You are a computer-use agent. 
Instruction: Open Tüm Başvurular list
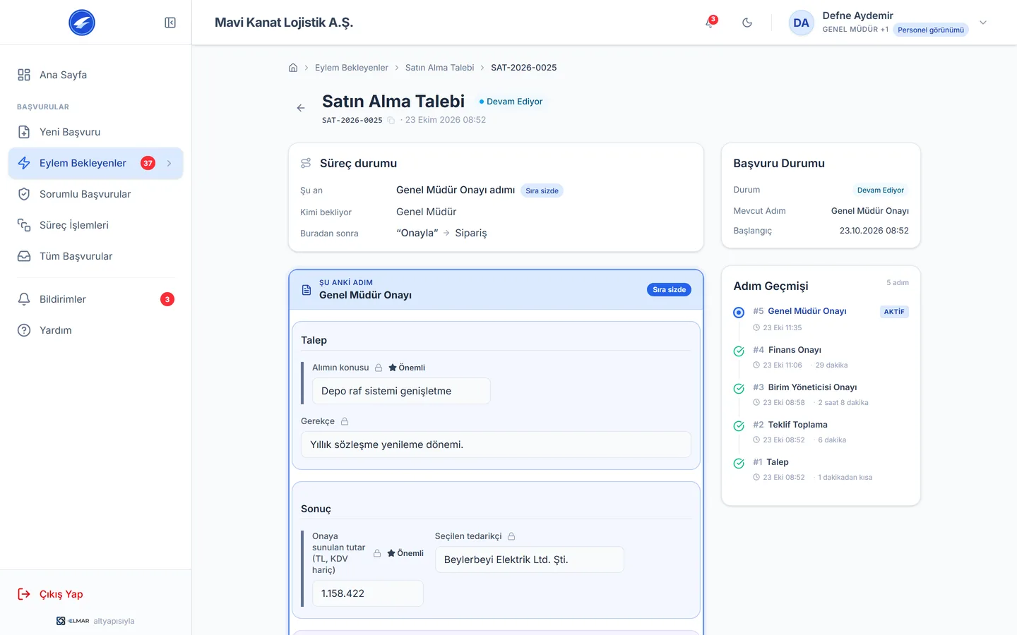[x=96, y=256]
